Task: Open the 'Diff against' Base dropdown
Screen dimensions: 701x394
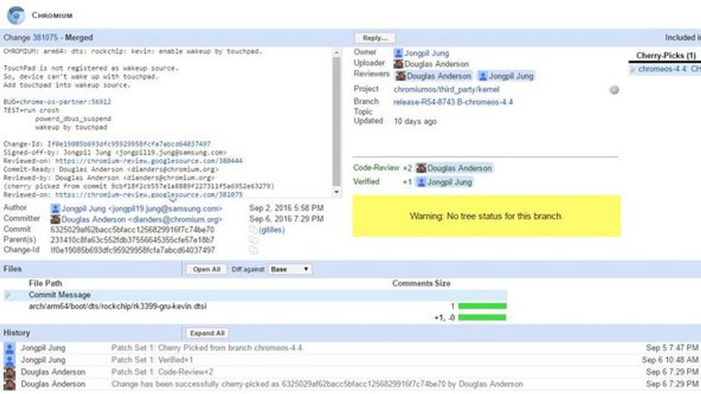Action: tap(290, 269)
